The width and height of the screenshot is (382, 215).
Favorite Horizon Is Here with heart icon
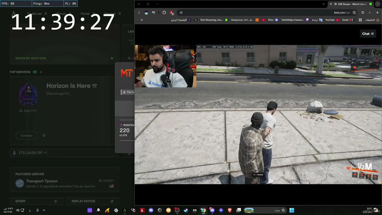tap(44, 136)
